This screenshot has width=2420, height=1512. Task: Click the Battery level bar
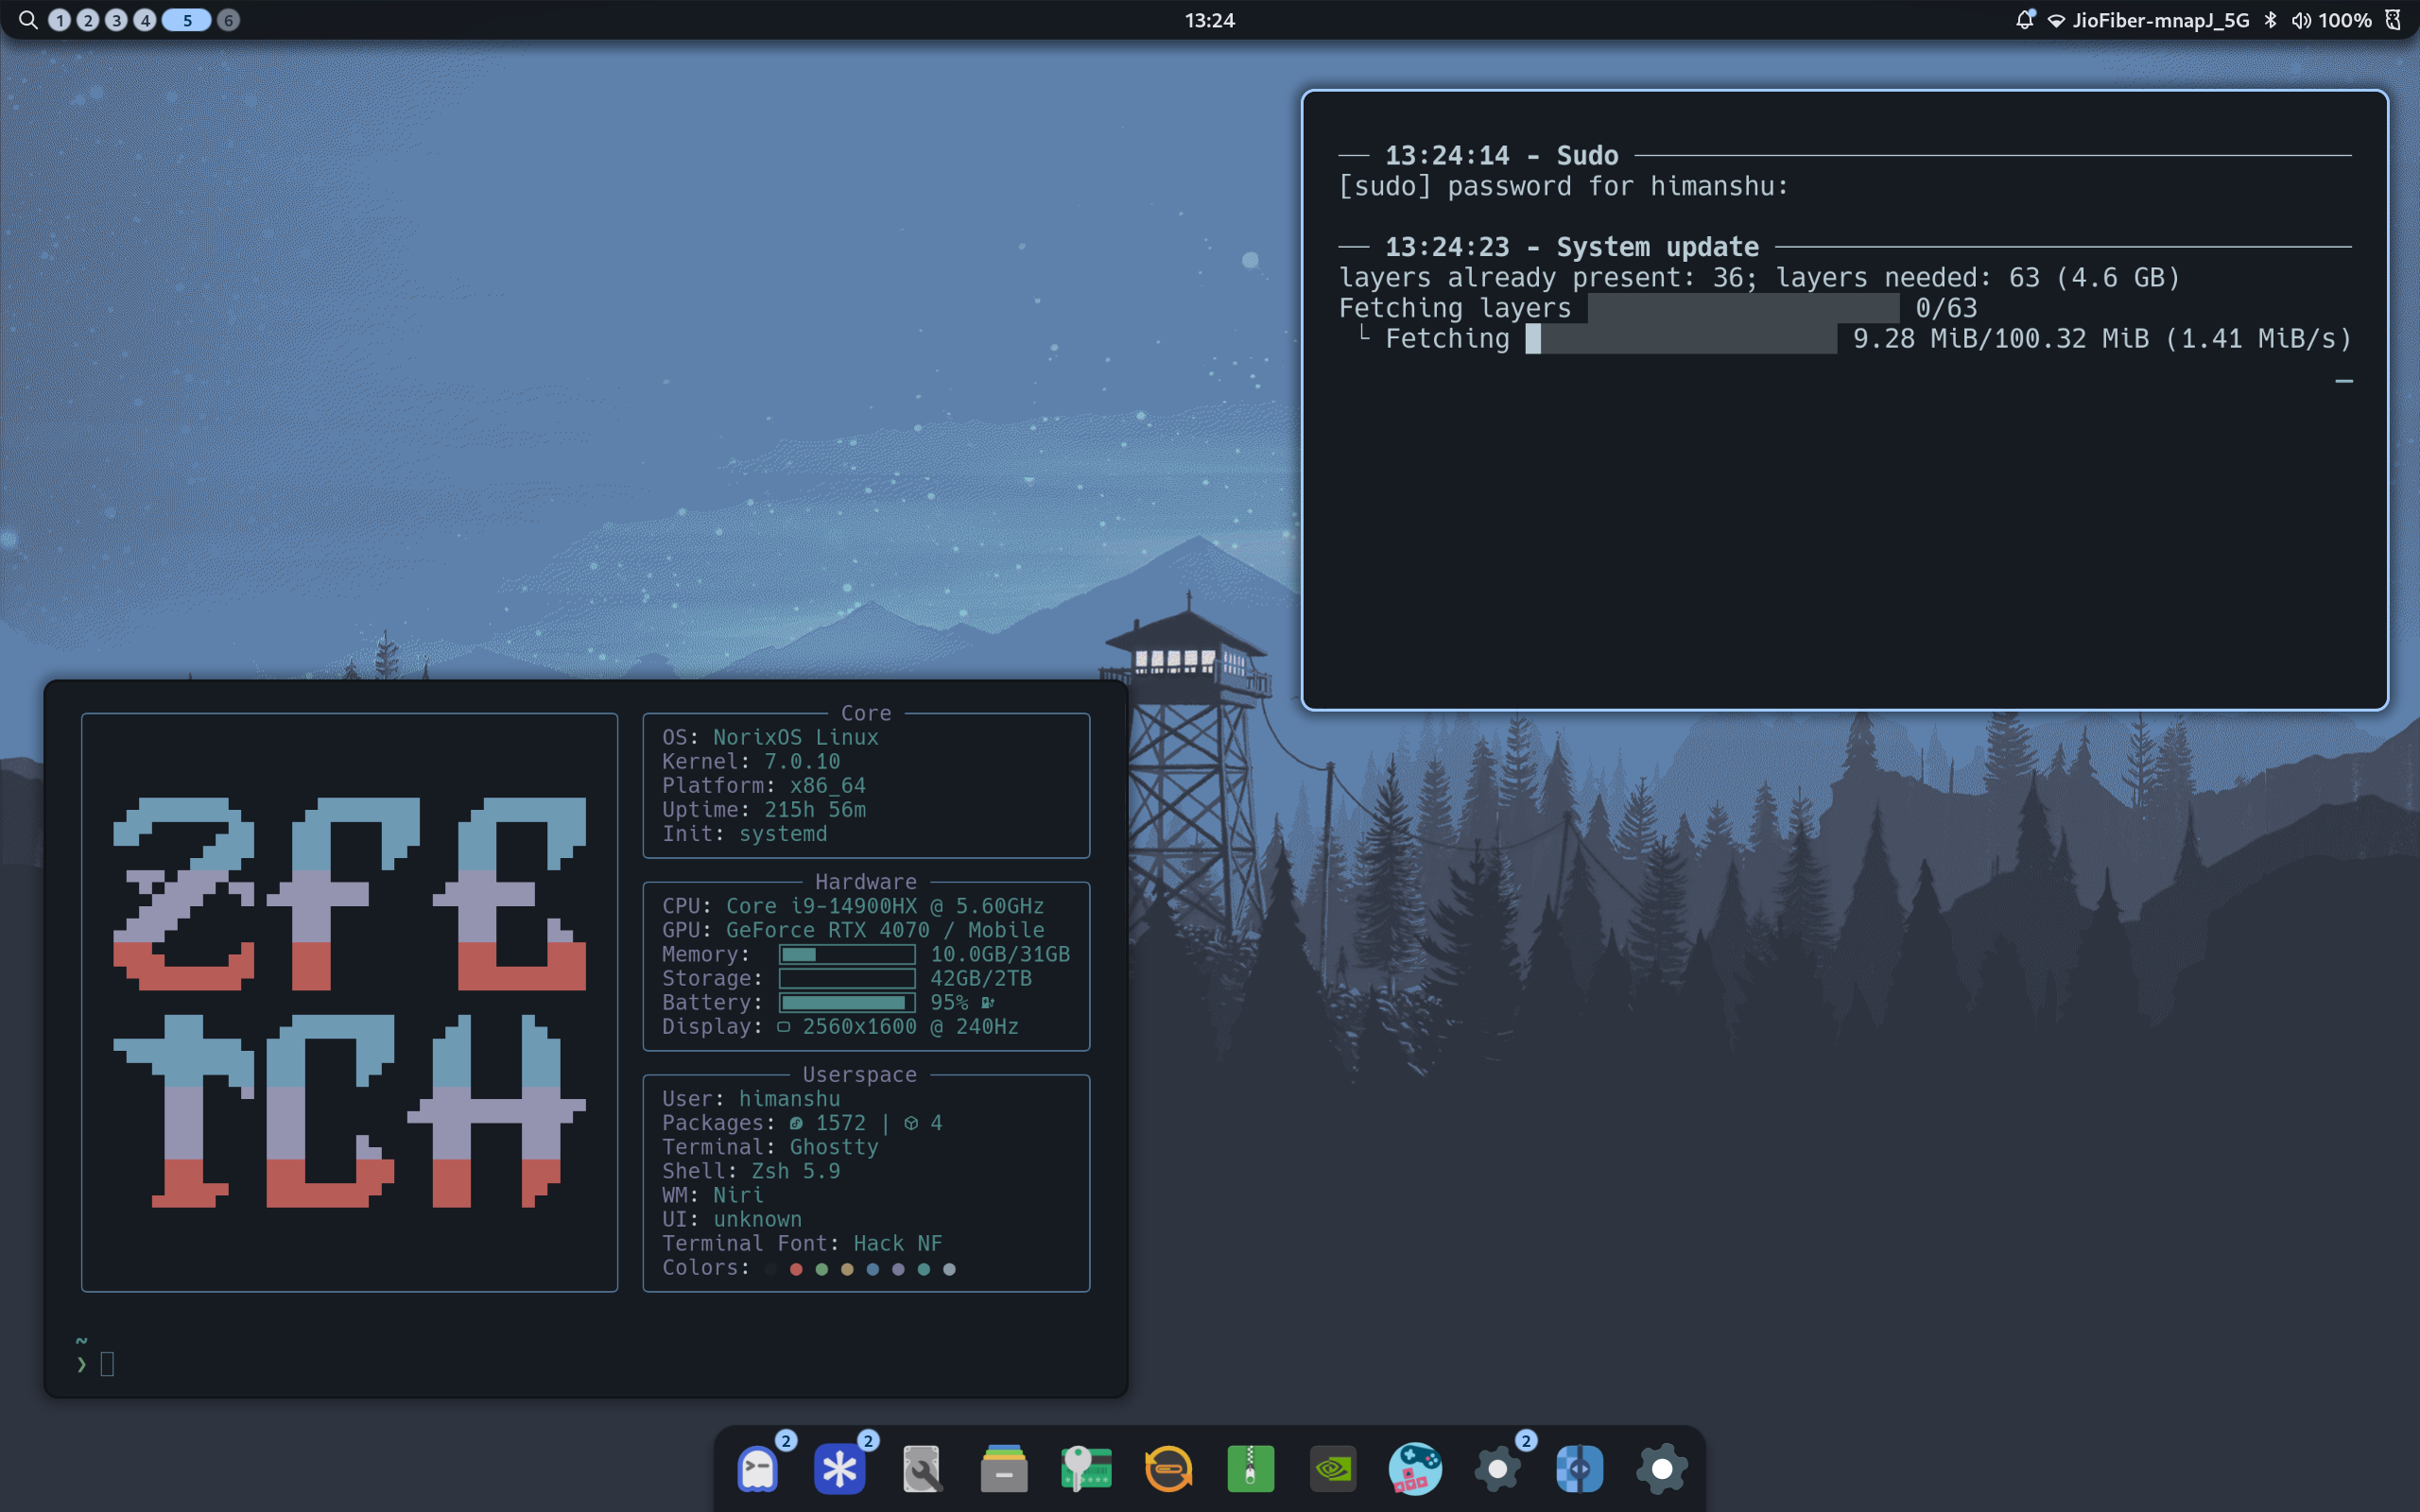[847, 1002]
